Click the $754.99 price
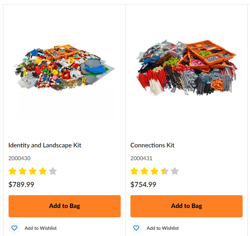 (x=143, y=184)
